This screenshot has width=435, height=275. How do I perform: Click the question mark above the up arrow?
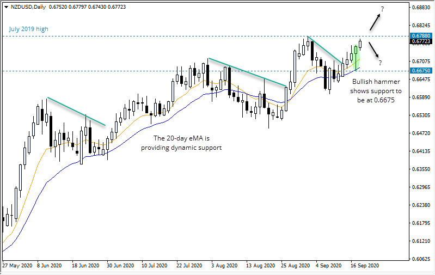pyautogui.click(x=382, y=9)
